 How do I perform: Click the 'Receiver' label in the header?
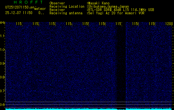tap(57, 10)
